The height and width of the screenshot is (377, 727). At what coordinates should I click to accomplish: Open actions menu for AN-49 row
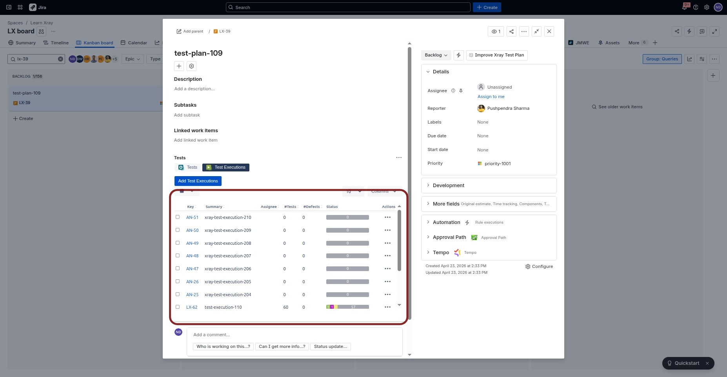387,243
